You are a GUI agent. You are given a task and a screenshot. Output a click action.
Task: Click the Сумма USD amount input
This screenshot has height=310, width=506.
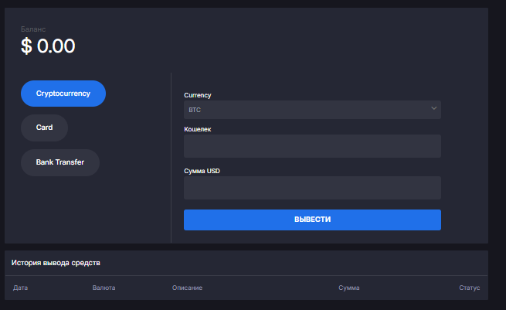pyautogui.click(x=312, y=188)
